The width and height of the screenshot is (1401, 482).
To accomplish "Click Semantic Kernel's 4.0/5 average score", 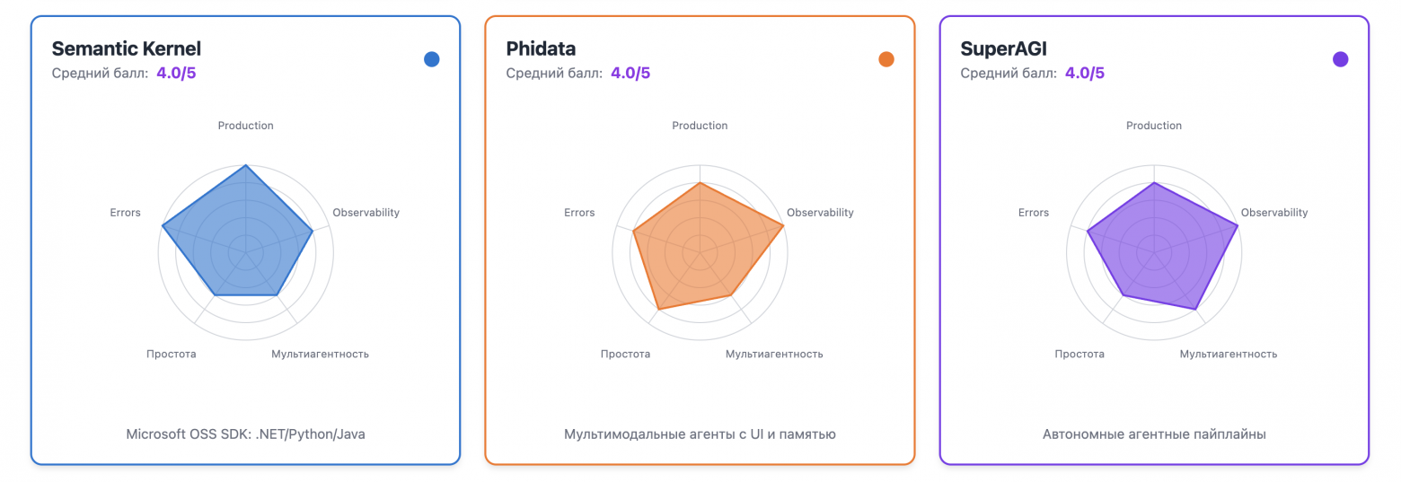I will pyautogui.click(x=176, y=74).
